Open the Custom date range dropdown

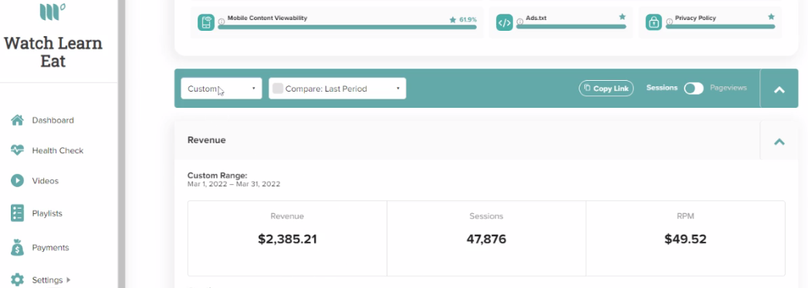221,89
